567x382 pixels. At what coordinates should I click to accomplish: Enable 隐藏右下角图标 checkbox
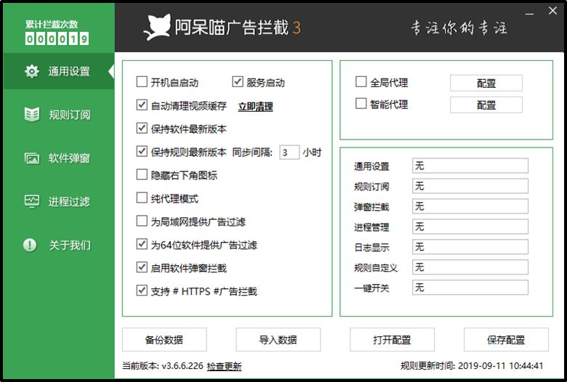(x=142, y=174)
